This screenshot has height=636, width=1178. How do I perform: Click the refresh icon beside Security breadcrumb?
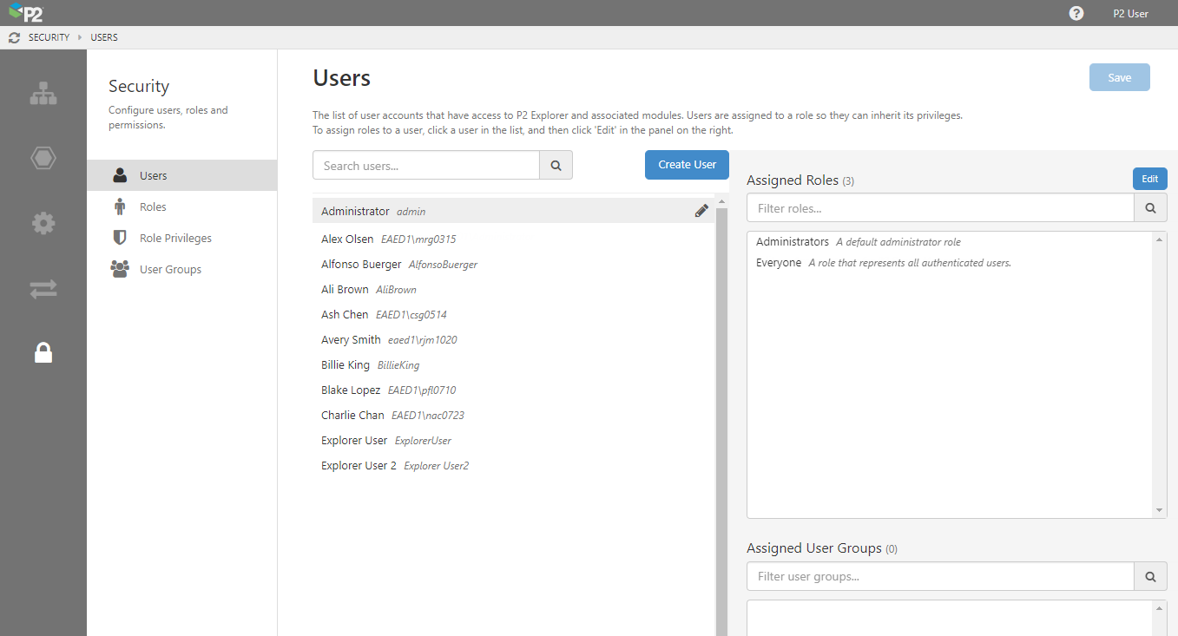(x=14, y=37)
